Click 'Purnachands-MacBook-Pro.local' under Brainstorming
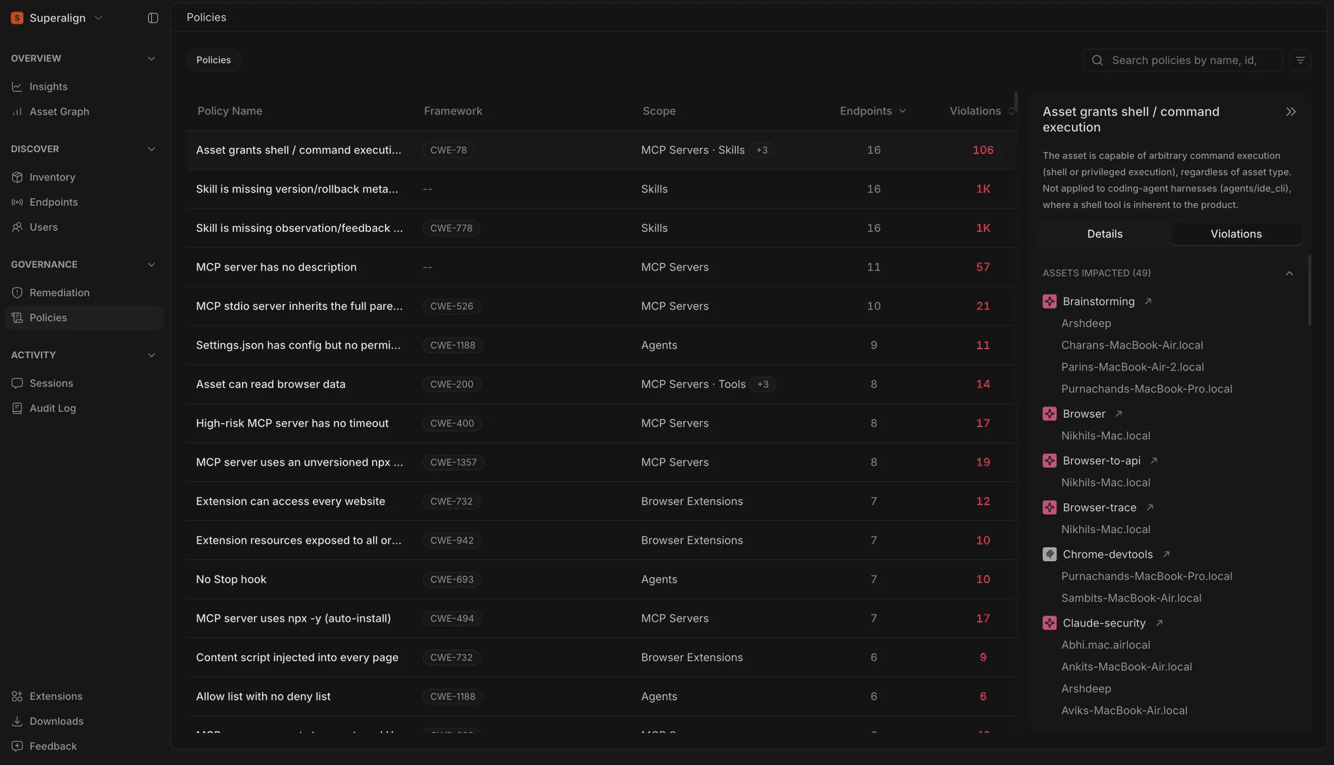The height and width of the screenshot is (765, 1334). click(1147, 389)
